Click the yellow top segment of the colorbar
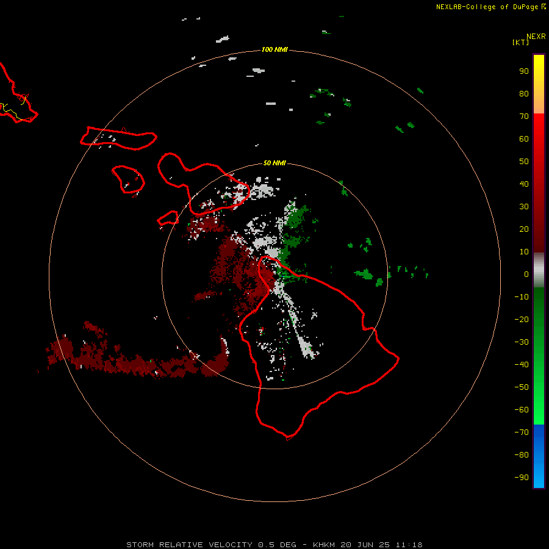549x549 pixels. [539, 84]
